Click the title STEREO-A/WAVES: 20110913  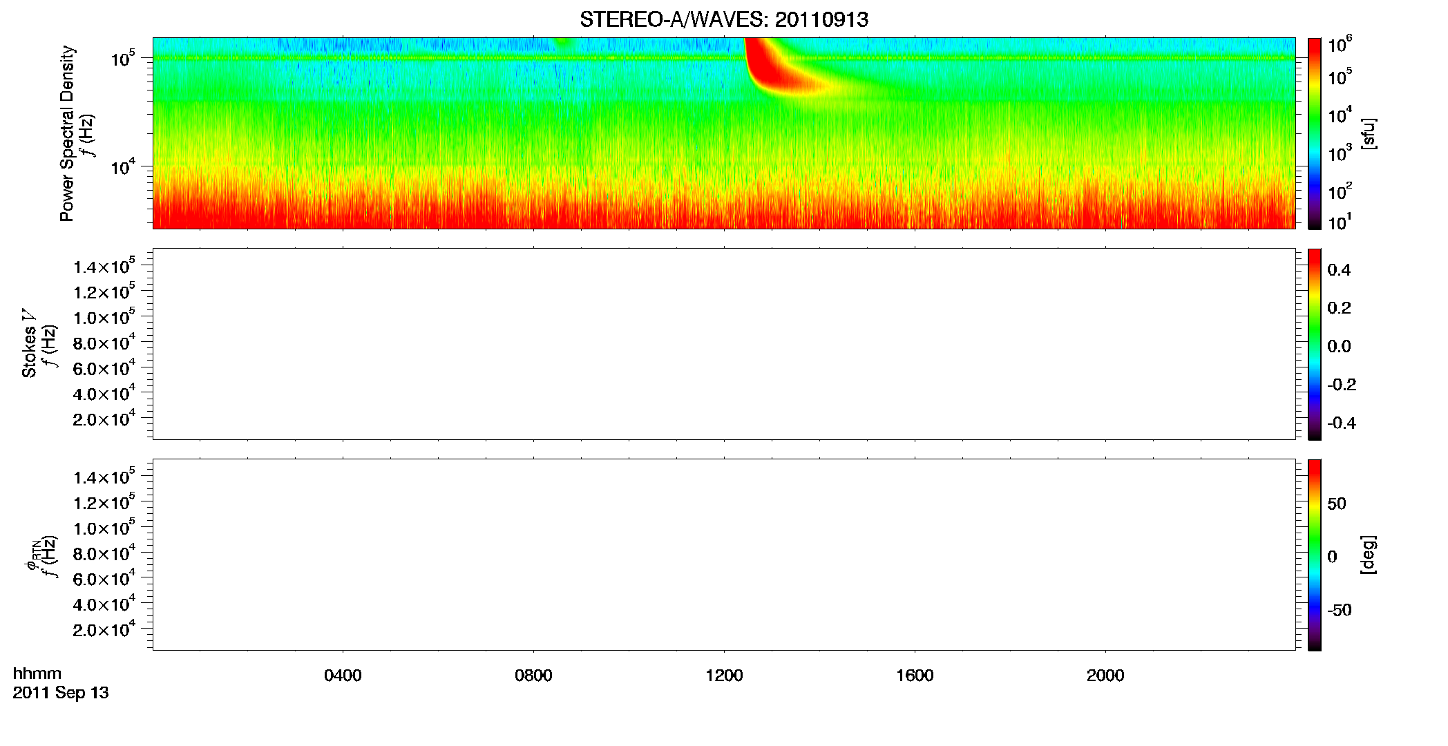724,19
